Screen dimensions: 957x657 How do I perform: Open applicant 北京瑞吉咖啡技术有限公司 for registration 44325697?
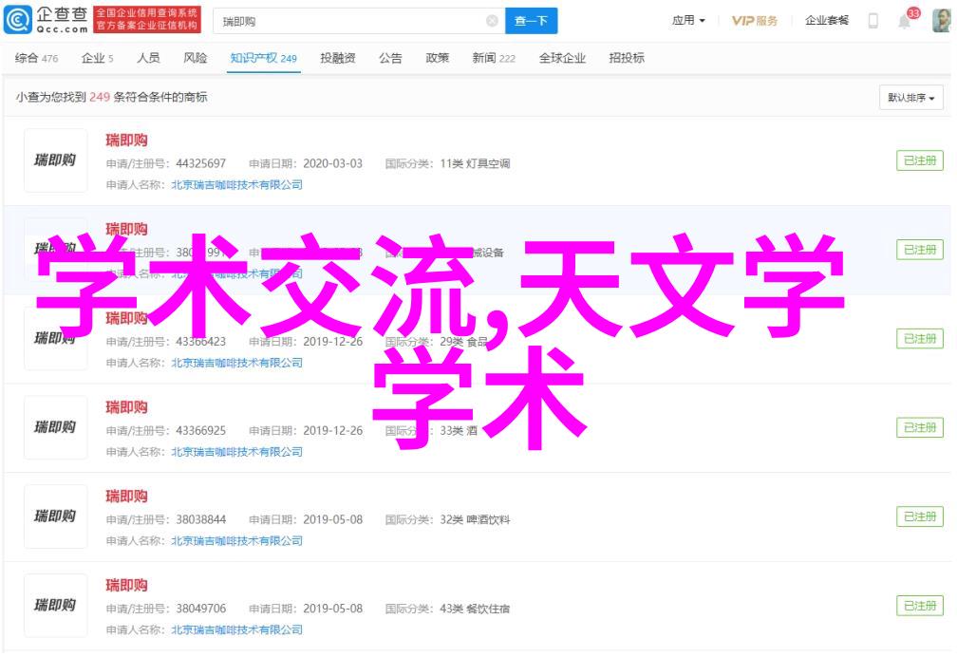tap(236, 185)
